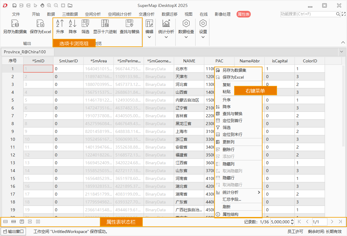Image resolution: width=347 pixels, height=236 pixels.
Task: Open 查找与替换 from the ribbon
Action: pos(129,27)
